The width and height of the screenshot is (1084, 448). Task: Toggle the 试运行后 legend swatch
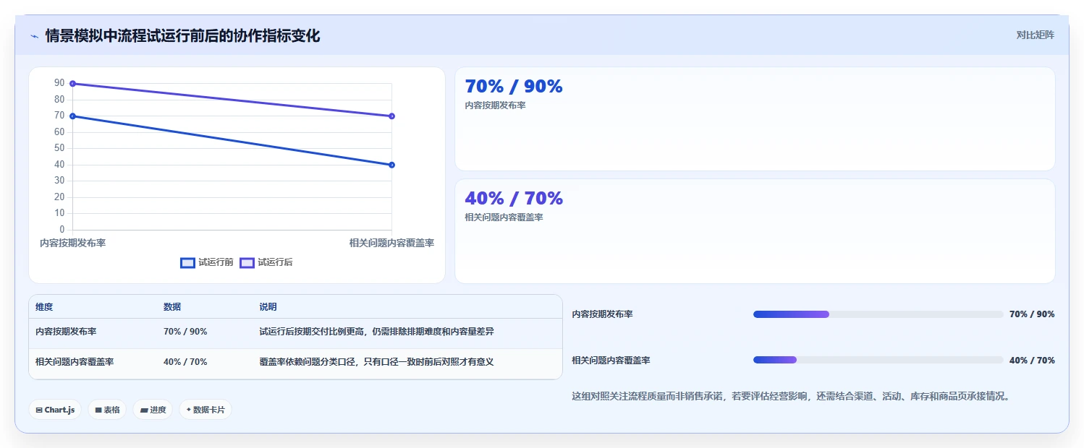[247, 262]
